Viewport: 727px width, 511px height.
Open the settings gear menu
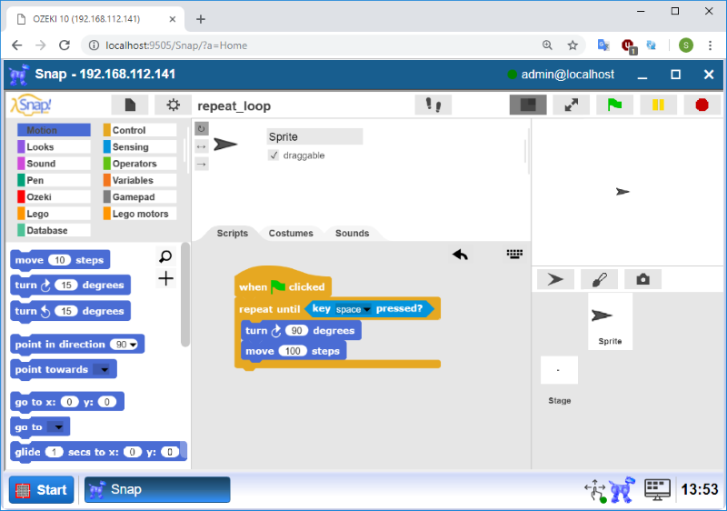(x=173, y=105)
